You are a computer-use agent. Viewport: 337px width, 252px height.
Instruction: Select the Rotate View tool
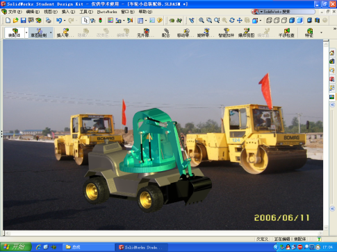coord(232,21)
